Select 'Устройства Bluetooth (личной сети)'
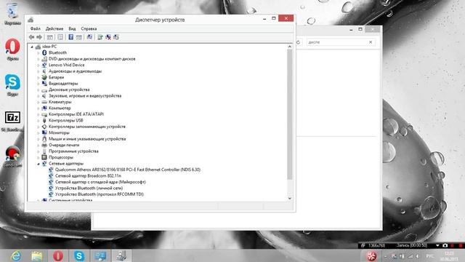Viewport: 465px width, 262px height. (x=89, y=188)
